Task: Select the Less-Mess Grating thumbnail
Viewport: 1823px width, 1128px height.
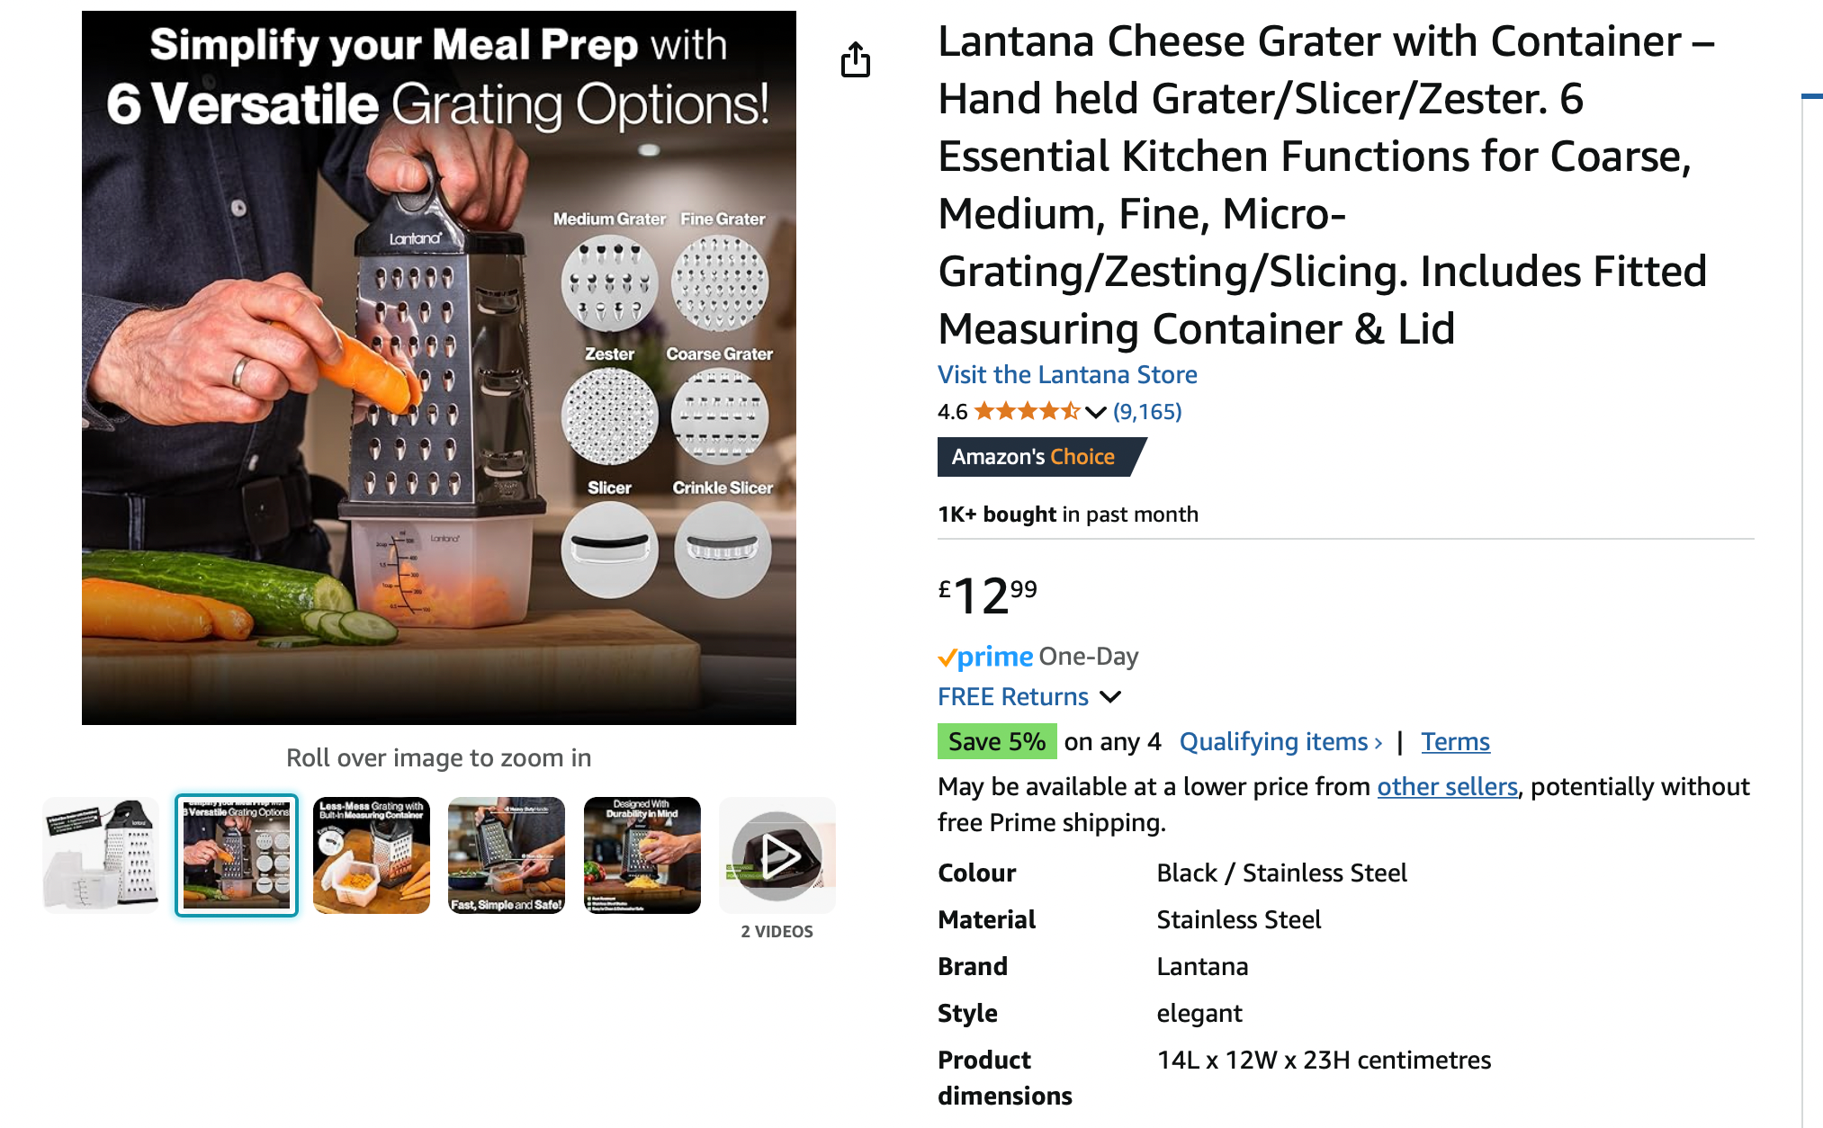Action: tap(372, 855)
